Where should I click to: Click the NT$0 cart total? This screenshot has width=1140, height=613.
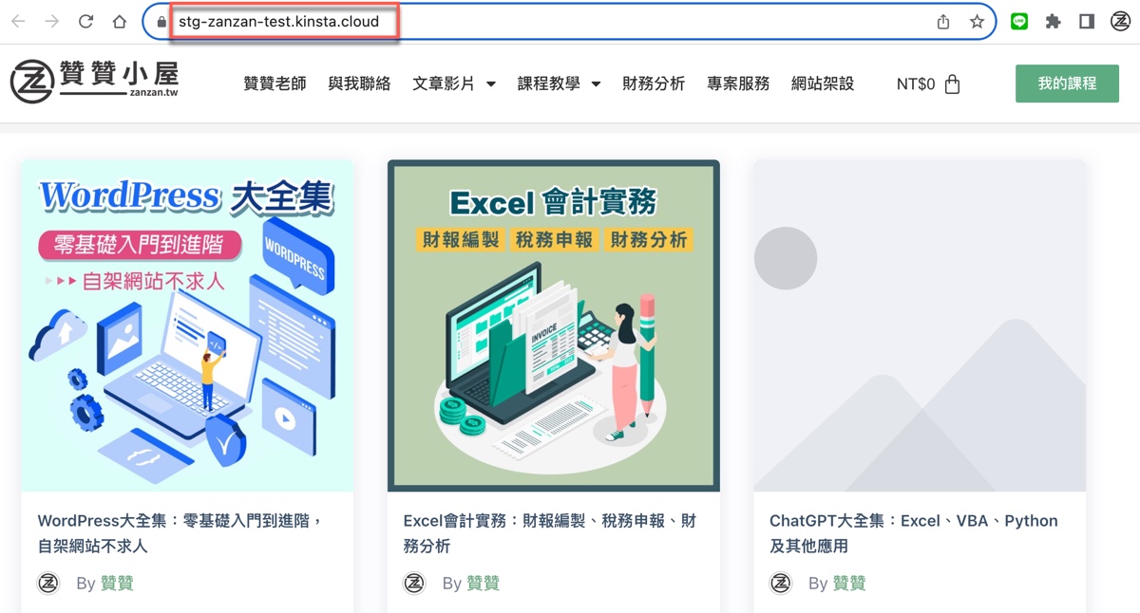916,84
